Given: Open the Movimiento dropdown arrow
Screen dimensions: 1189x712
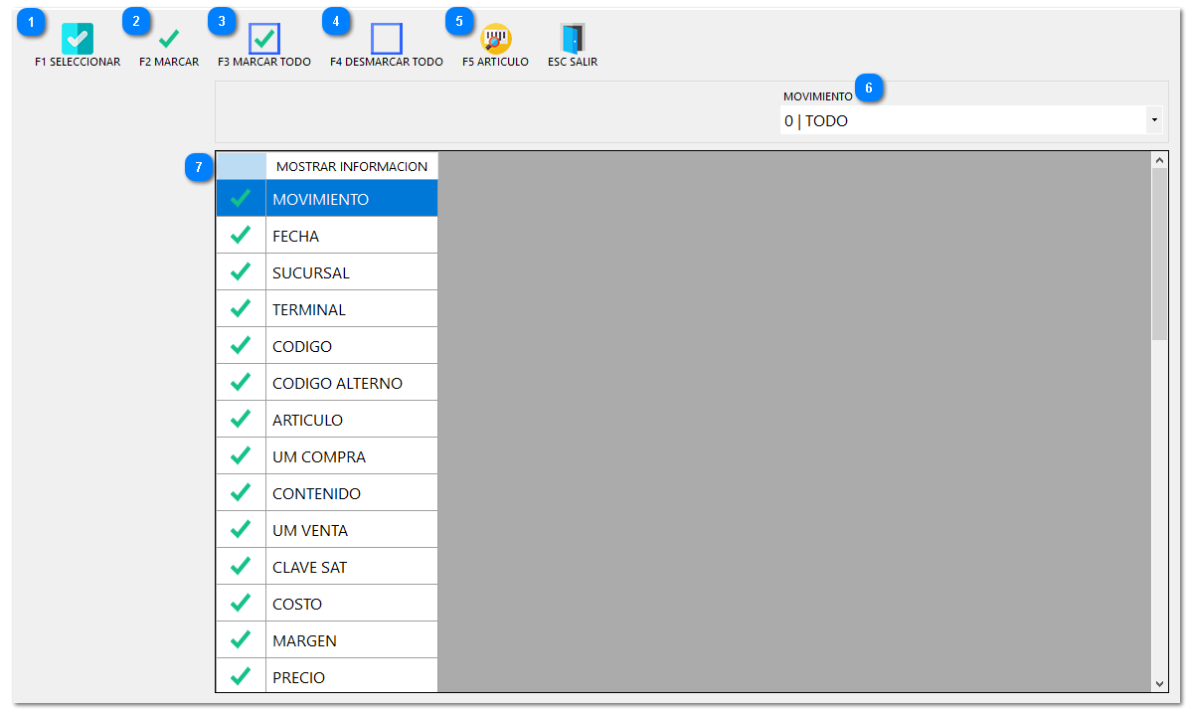Looking at the screenshot, I should 1154,120.
